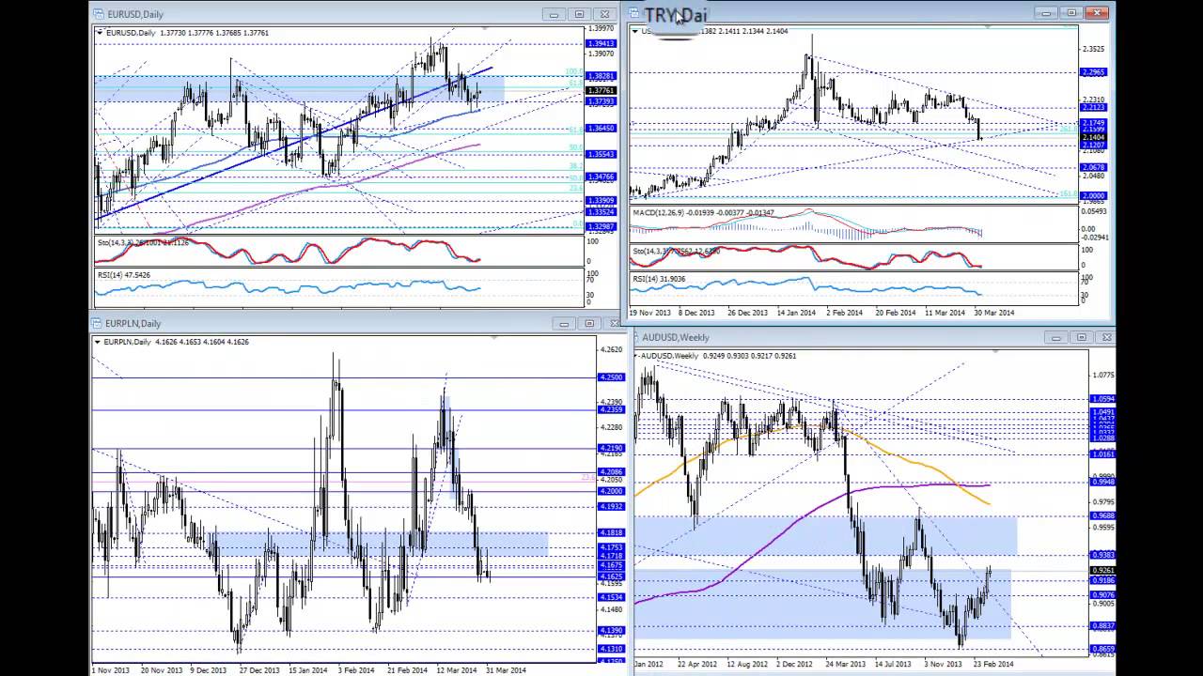
Task: Click AUDUSD price label 0.8659
Action: point(1102,649)
